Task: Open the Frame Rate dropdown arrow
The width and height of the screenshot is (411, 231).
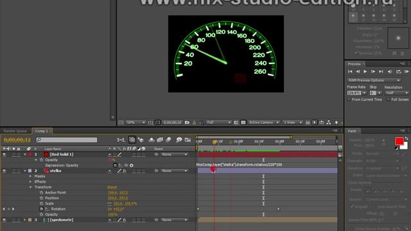Action: 364,93
